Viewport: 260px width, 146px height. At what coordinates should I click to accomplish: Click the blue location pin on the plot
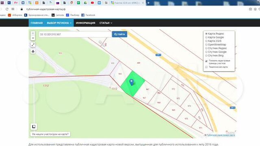point(132,82)
